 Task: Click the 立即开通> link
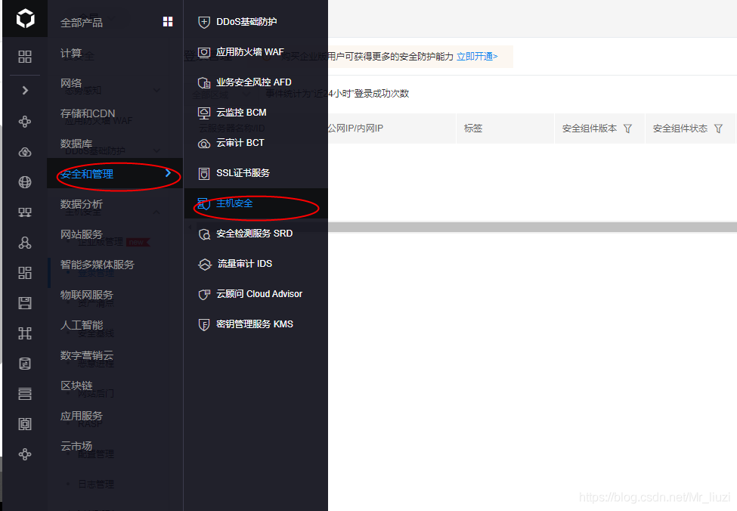(477, 57)
